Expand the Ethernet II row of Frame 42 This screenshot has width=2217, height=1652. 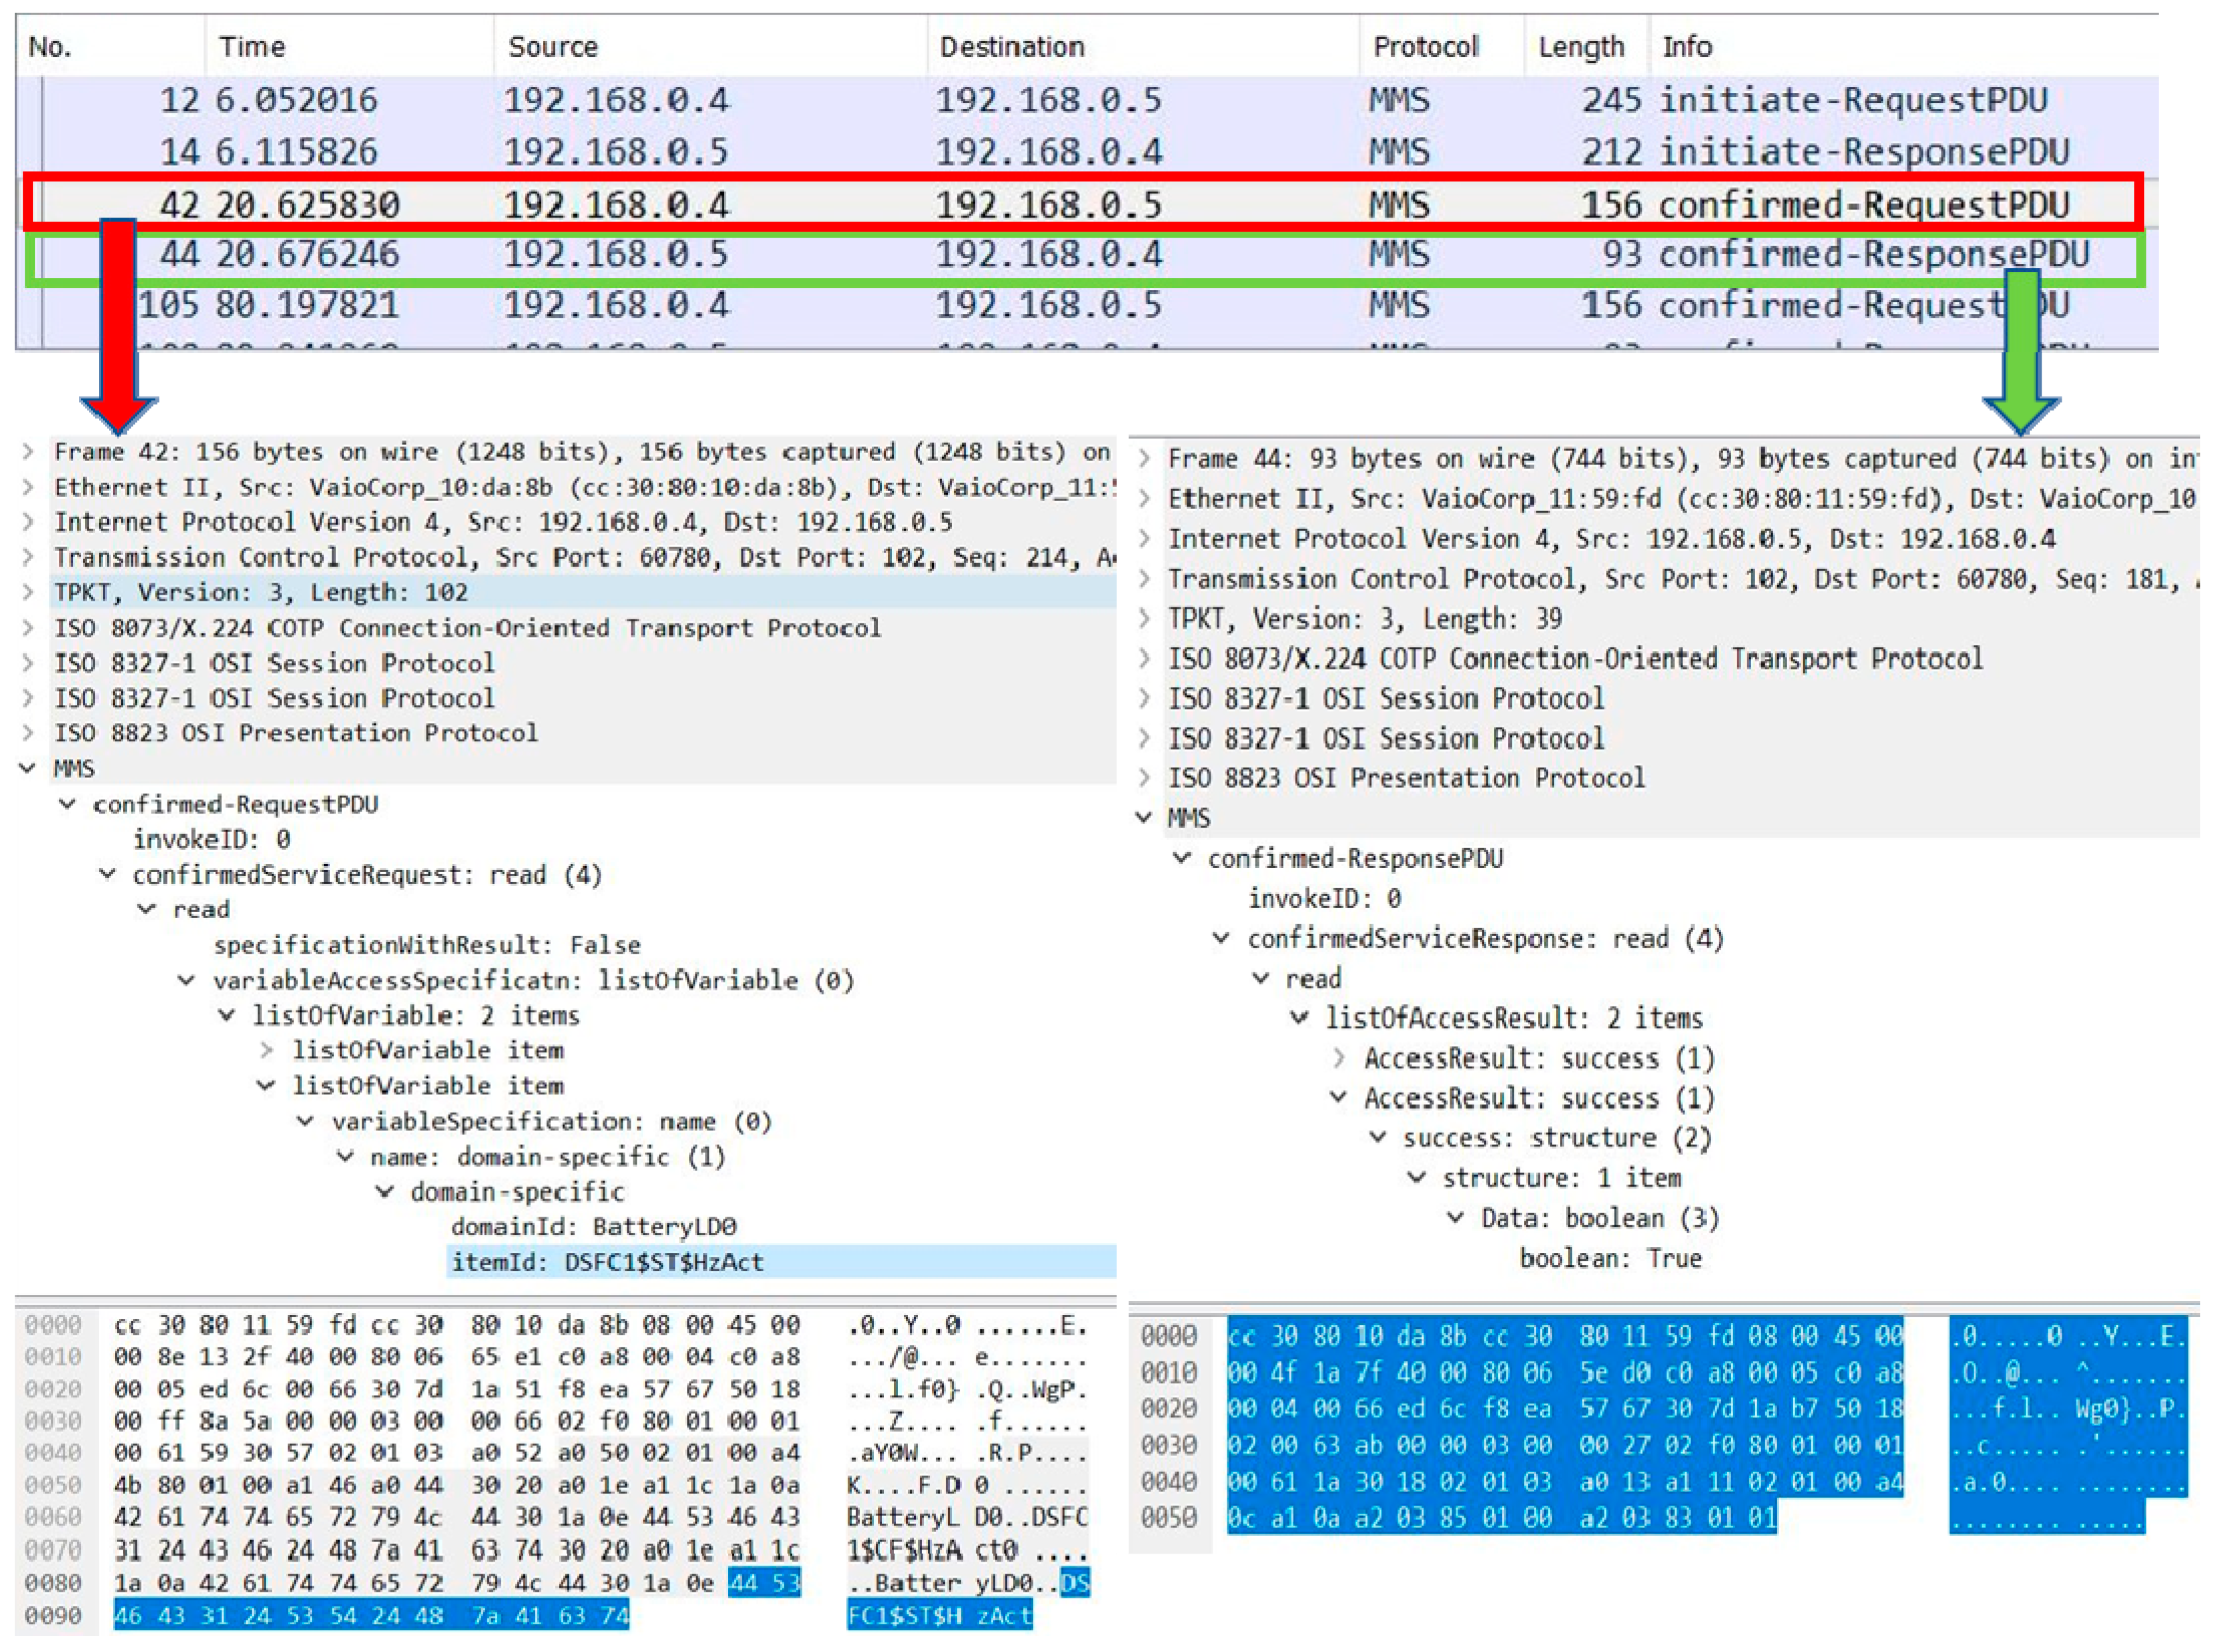point(29,487)
